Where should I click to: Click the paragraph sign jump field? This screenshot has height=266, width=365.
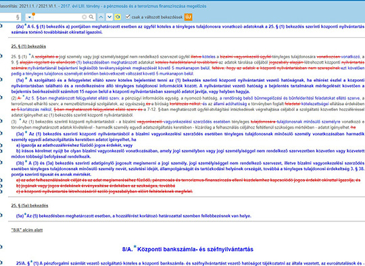tap(10, 17)
